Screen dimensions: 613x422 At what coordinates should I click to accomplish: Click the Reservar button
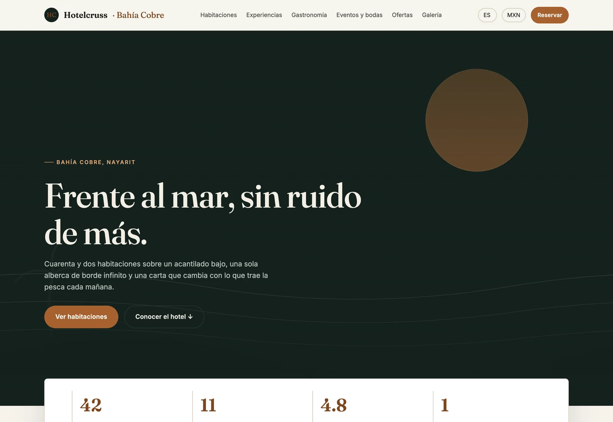click(549, 15)
